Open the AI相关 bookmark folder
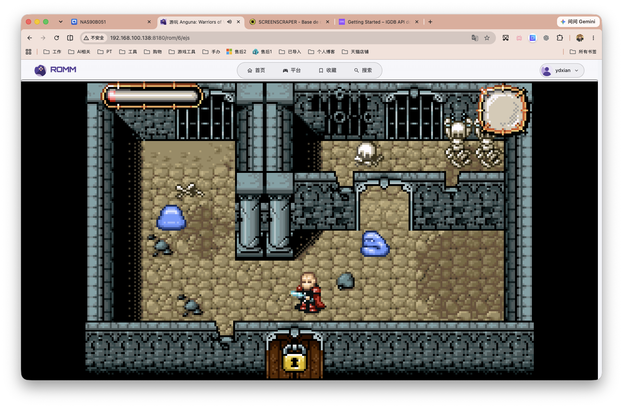This screenshot has width=623, height=408. pyautogui.click(x=79, y=52)
